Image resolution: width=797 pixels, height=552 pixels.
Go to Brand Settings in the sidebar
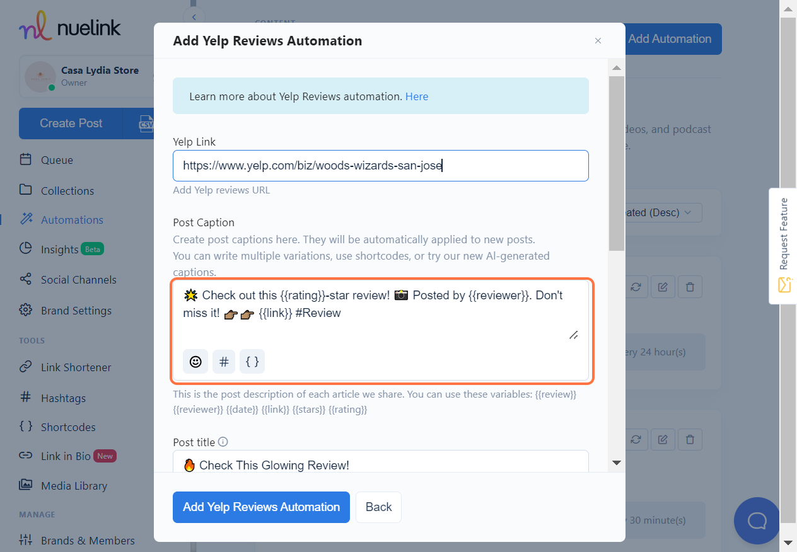tap(76, 311)
